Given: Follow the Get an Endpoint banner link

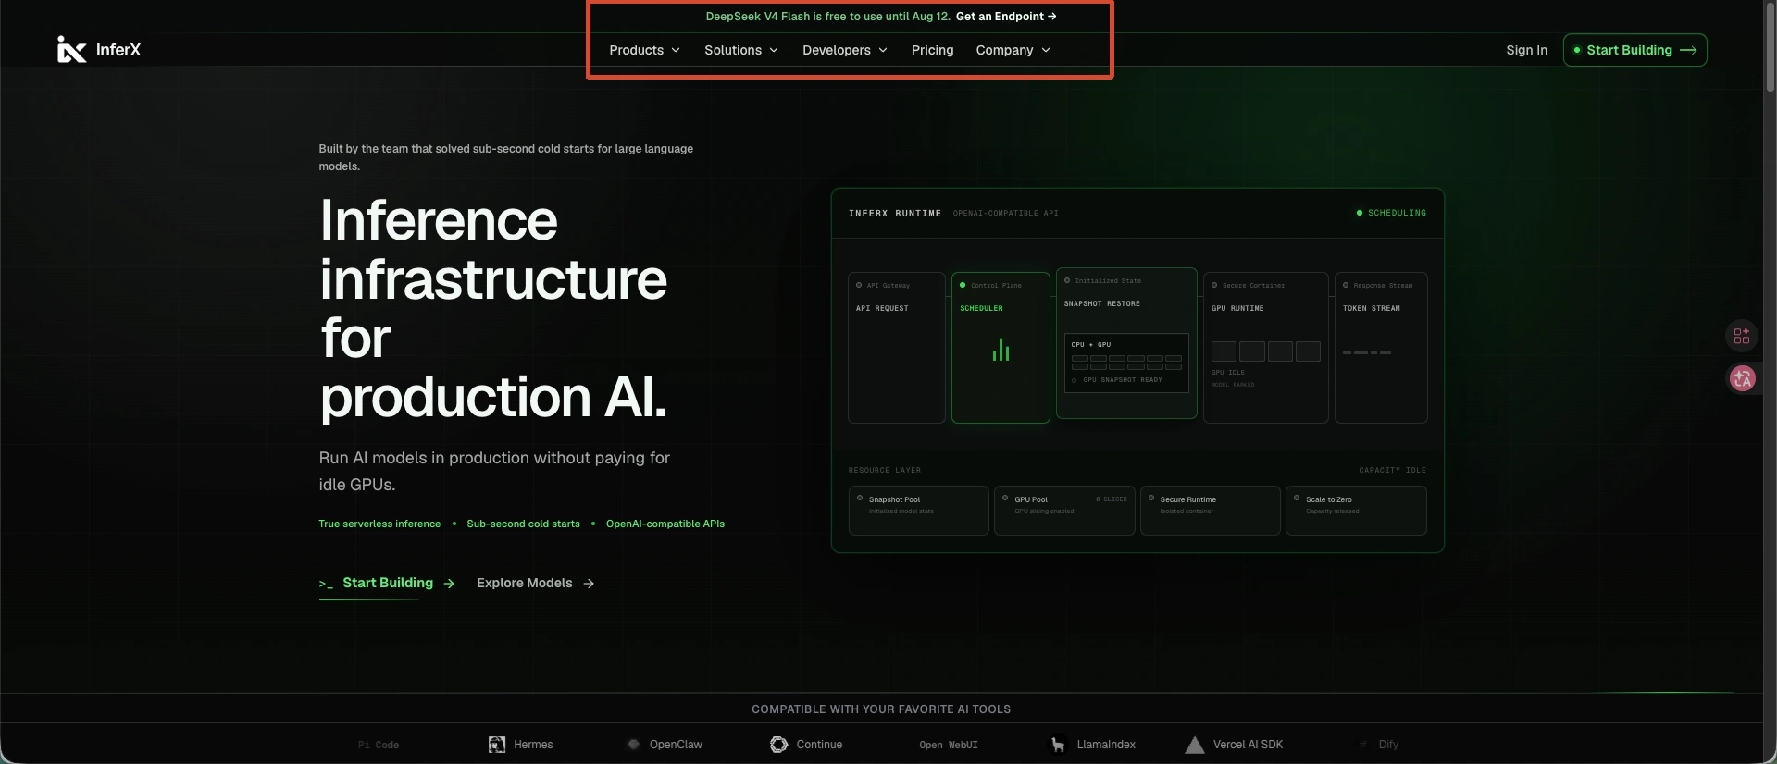Looking at the screenshot, I should [x=1006, y=17].
